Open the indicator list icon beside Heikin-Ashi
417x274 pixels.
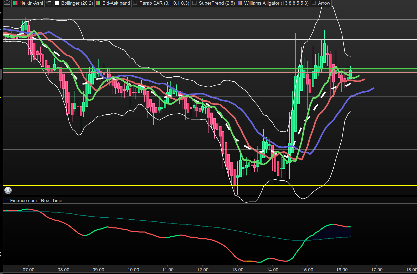pos(49,3)
